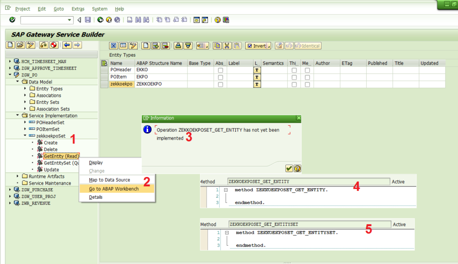
Task: Toggle the Abstract checkbox for POHeader
Action: coord(221,70)
